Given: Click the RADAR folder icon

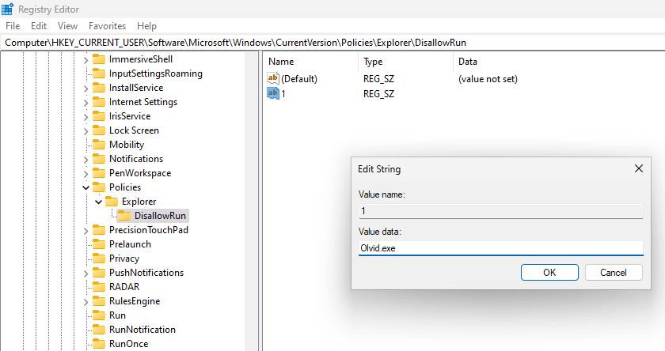Looking at the screenshot, I should point(99,287).
